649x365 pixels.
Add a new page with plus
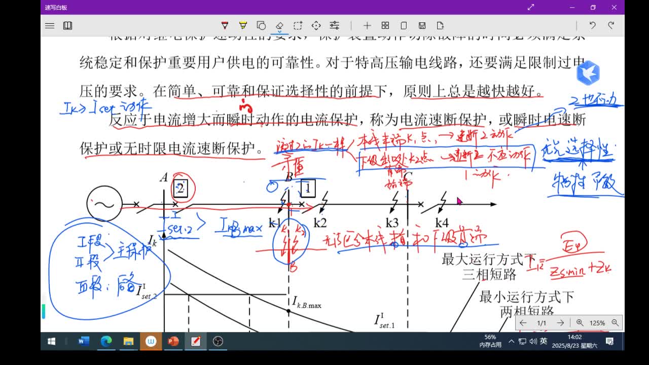pyautogui.click(x=367, y=25)
